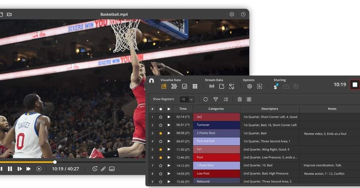Image resolution: width=360 pixels, height=188 pixels.
Task: Unstar the 2 Points Shot register
Action: click(x=161, y=133)
